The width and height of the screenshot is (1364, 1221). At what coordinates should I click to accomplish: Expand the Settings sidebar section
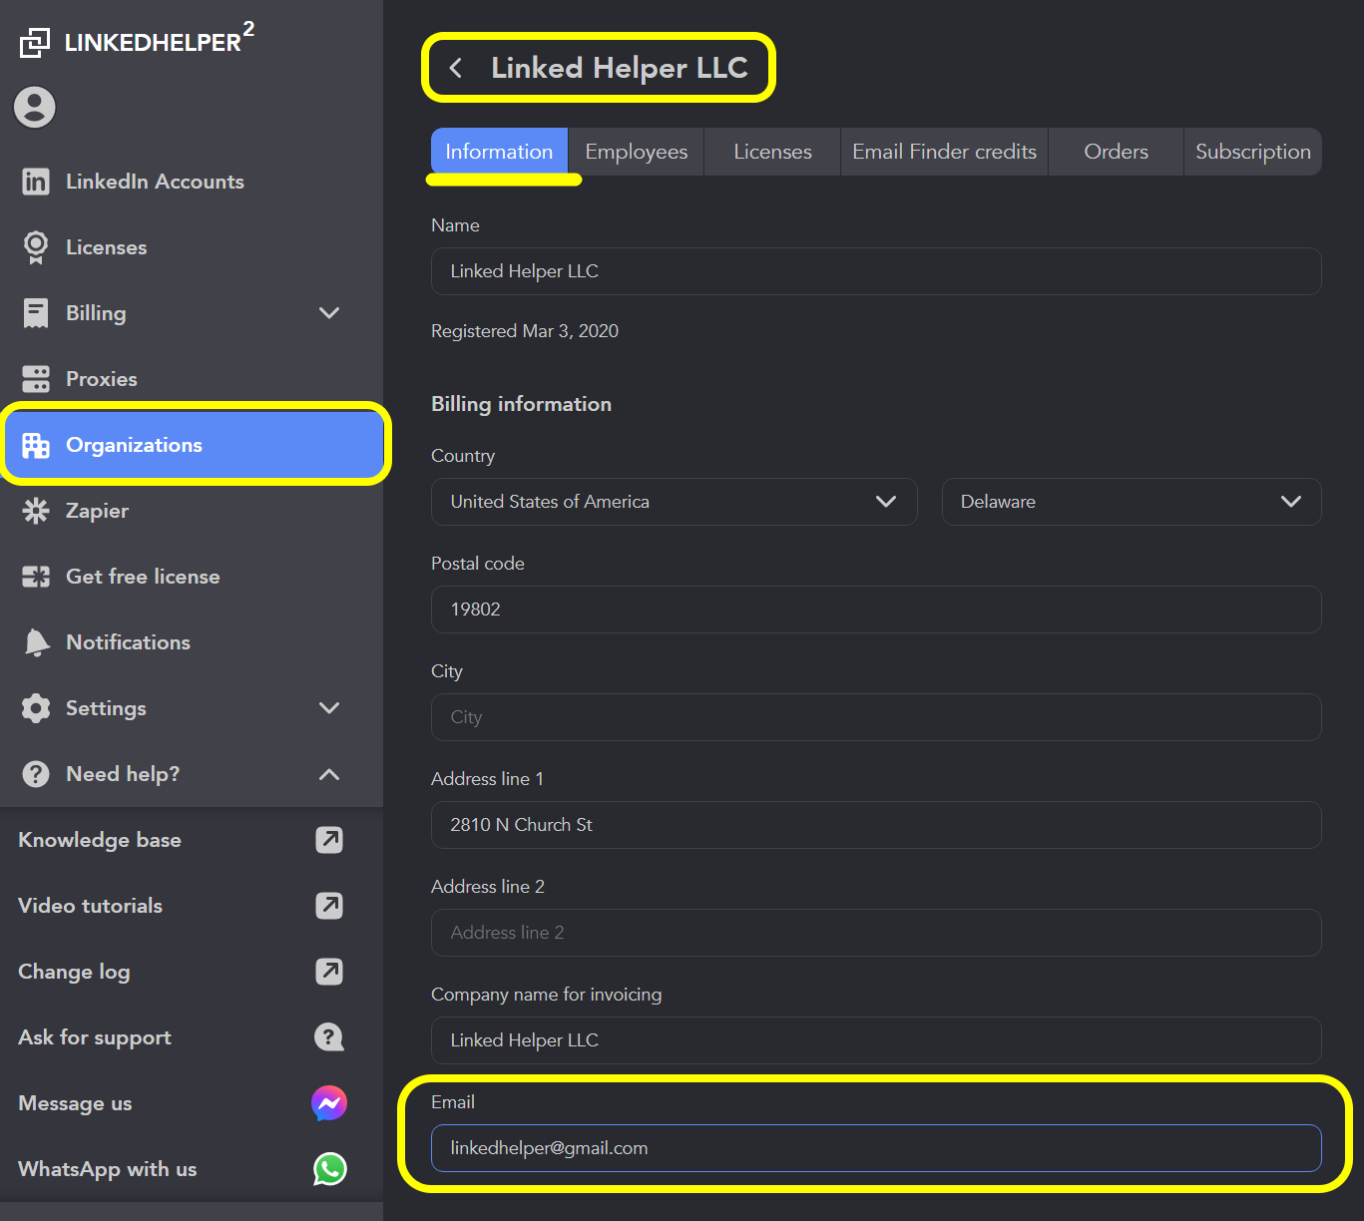tap(329, 708)
